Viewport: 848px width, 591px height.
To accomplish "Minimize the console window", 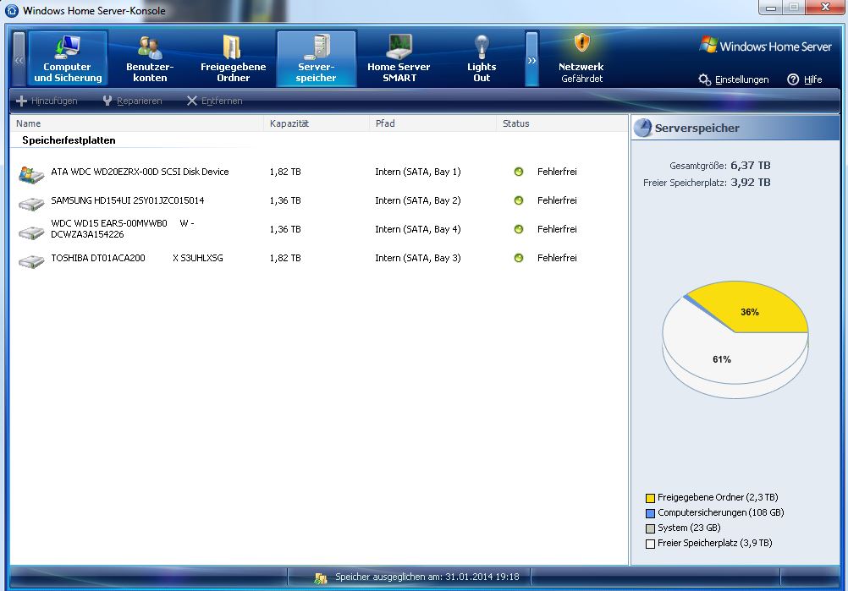I will click(x=771, y=8).
